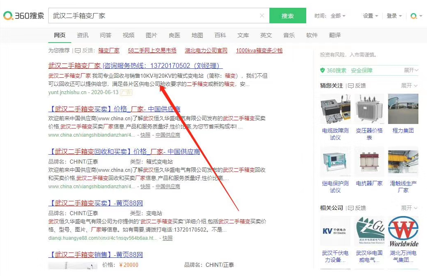Click 变压器价格表 caption link

[x=369, y=134]
